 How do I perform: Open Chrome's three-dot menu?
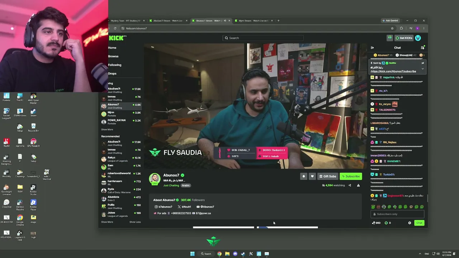click(423, 28)
